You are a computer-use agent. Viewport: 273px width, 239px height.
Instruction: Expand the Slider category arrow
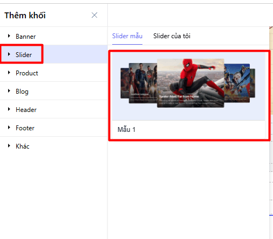pyautogui.click(x=9, y=54)
